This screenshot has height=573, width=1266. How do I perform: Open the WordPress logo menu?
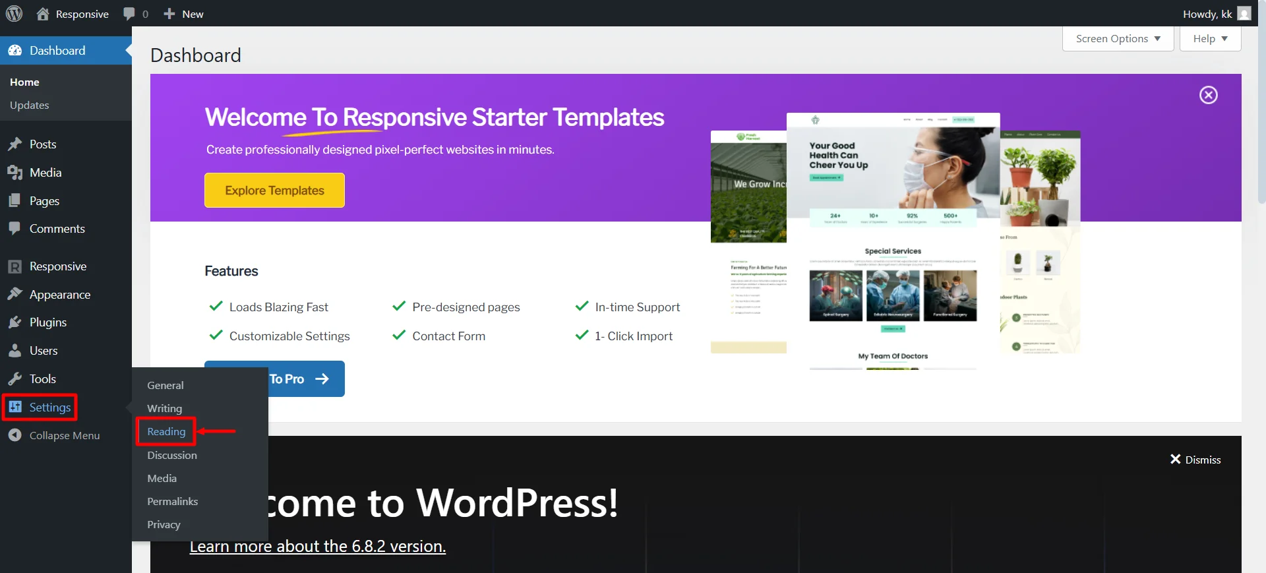[x=14, y=13]
